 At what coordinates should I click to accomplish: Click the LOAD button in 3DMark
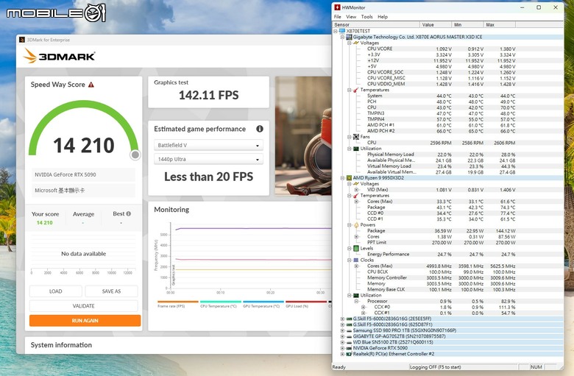pyautogui.click(x=56, y=291)
